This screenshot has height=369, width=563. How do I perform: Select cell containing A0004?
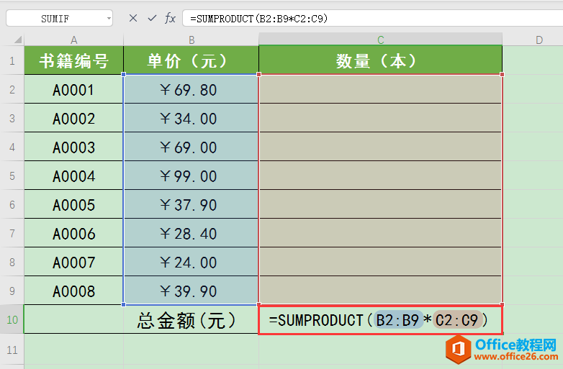(x=73, y=176)
